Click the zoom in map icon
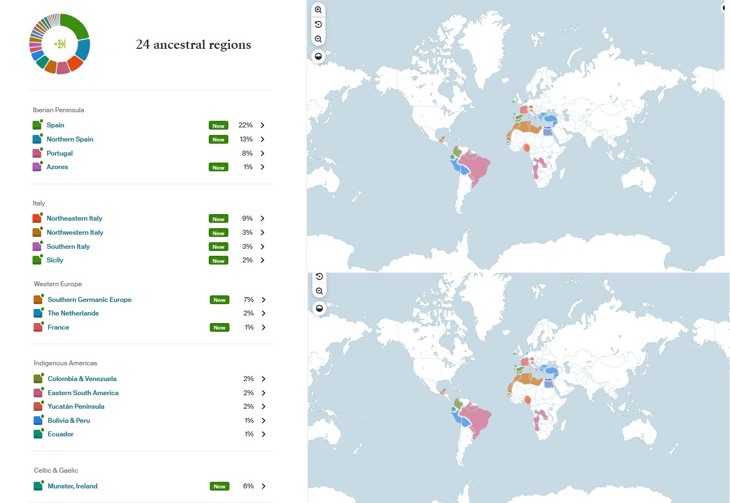Screen dimensions: 730x503 tap(318, 10)
